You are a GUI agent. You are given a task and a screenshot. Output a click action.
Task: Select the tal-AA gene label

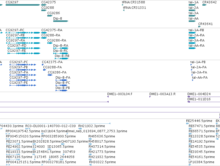coord(194,19)
